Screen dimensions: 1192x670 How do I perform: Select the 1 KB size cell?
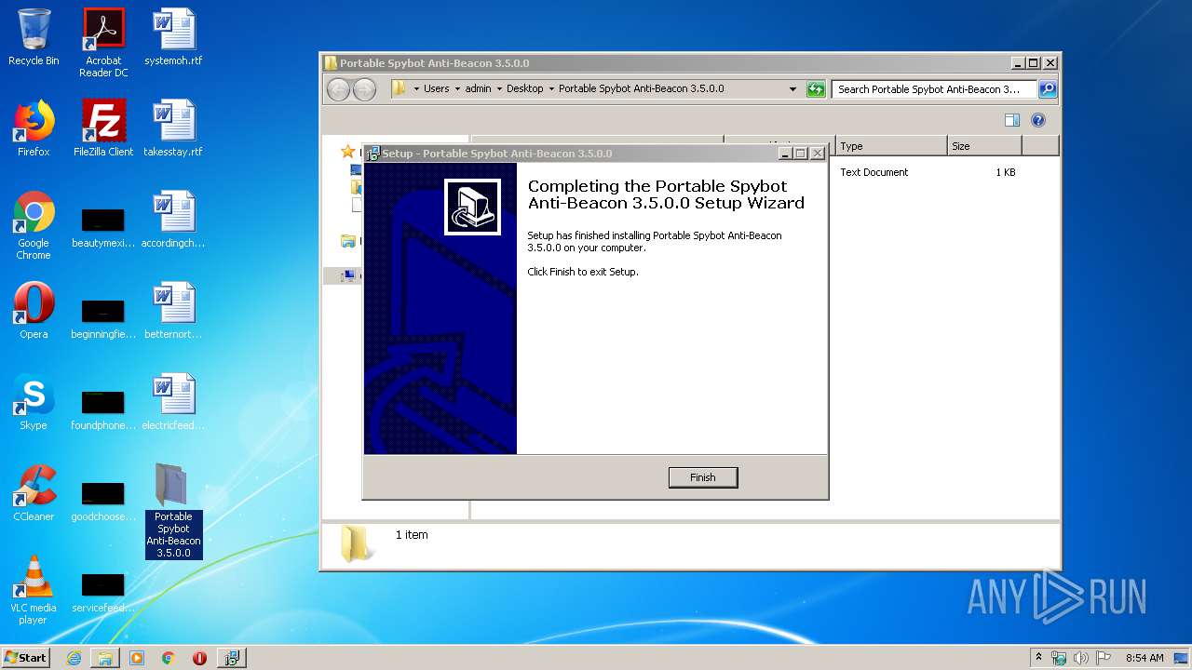1005,172
